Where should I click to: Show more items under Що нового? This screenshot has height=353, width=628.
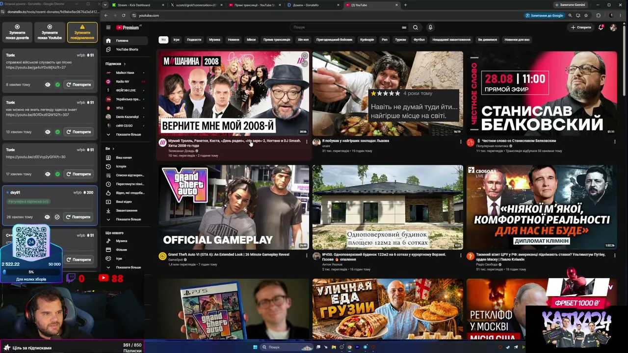click(125, 267)
